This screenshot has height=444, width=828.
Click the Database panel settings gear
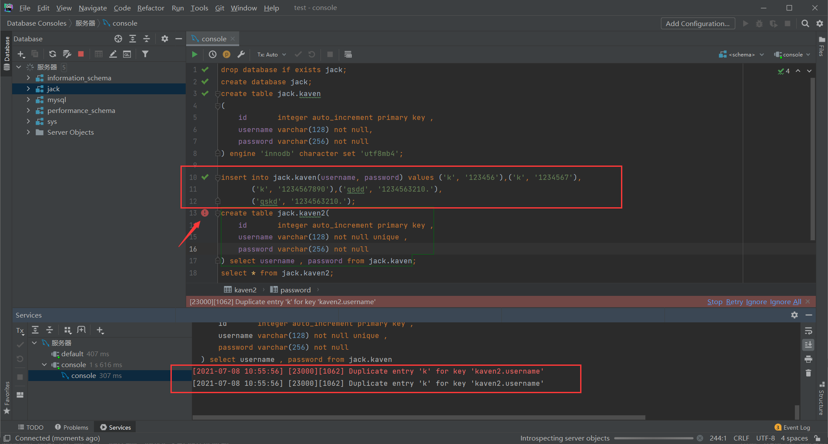pyautogui.click(x=164, y=39)
